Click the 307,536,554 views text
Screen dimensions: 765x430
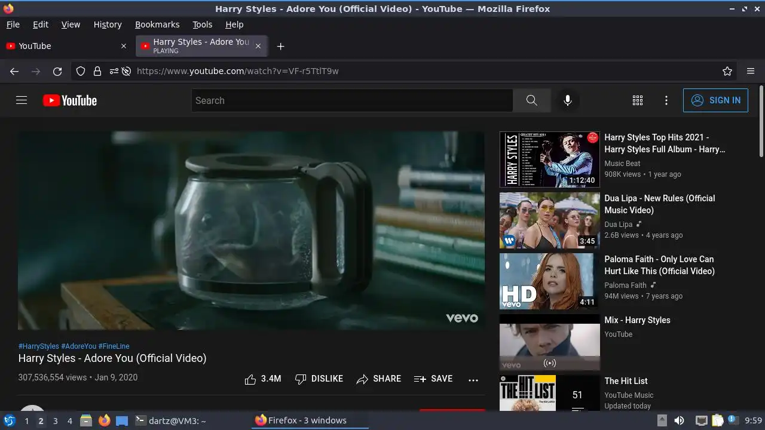53,377
